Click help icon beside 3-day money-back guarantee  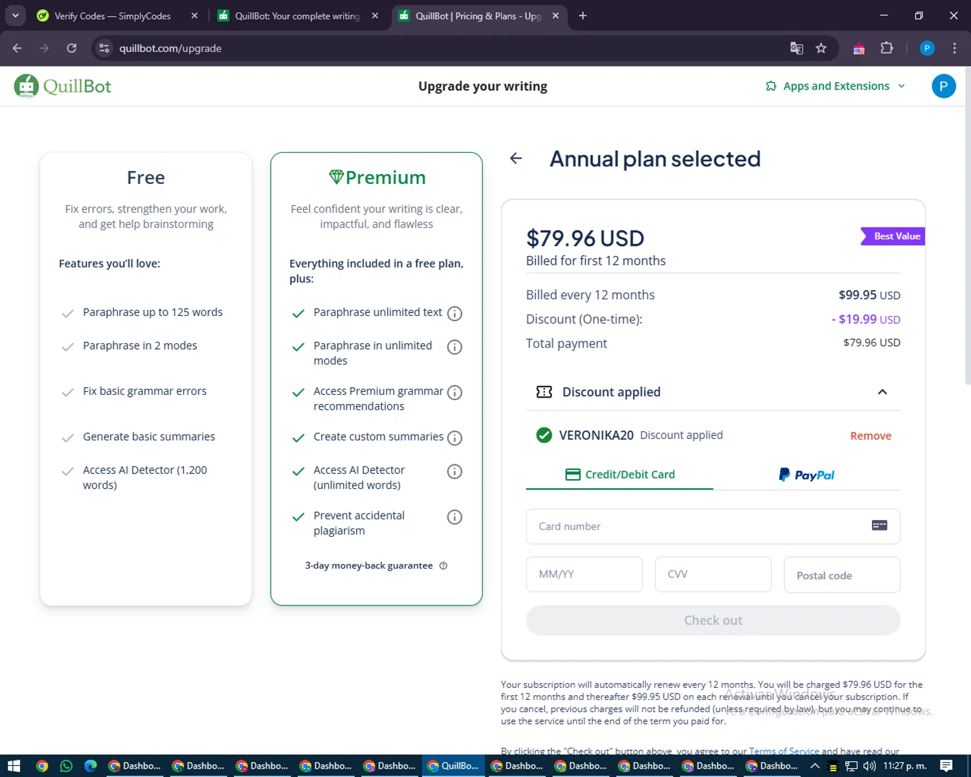point(443,565)
